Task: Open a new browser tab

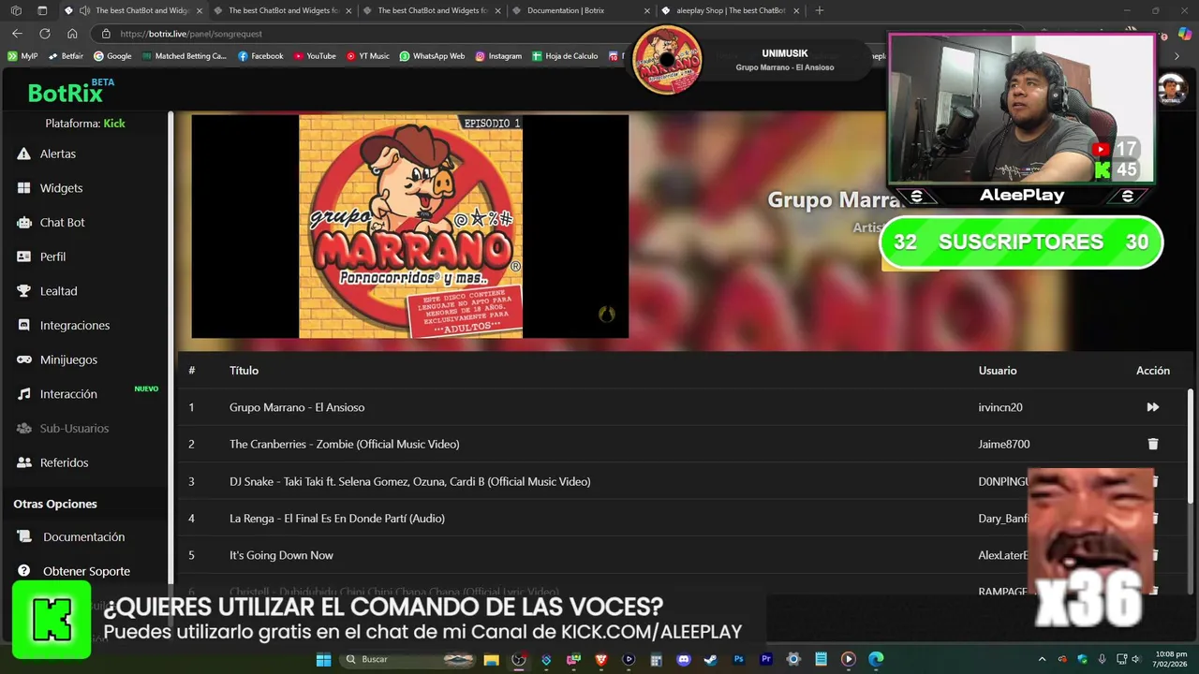Action: (x=820, y=10)
